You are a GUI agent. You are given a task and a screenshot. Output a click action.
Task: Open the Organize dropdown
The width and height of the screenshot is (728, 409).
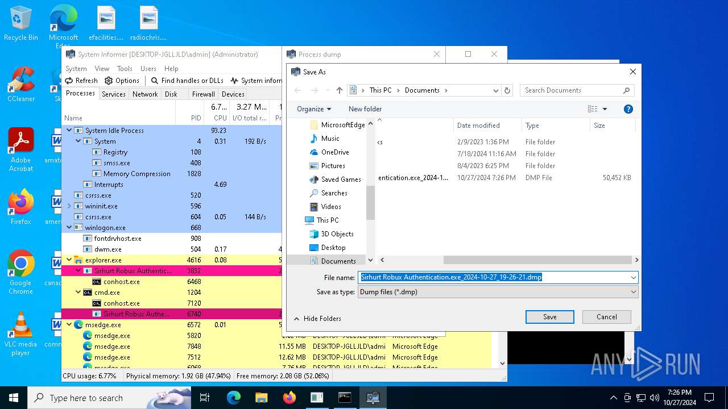tap(314, 109)
